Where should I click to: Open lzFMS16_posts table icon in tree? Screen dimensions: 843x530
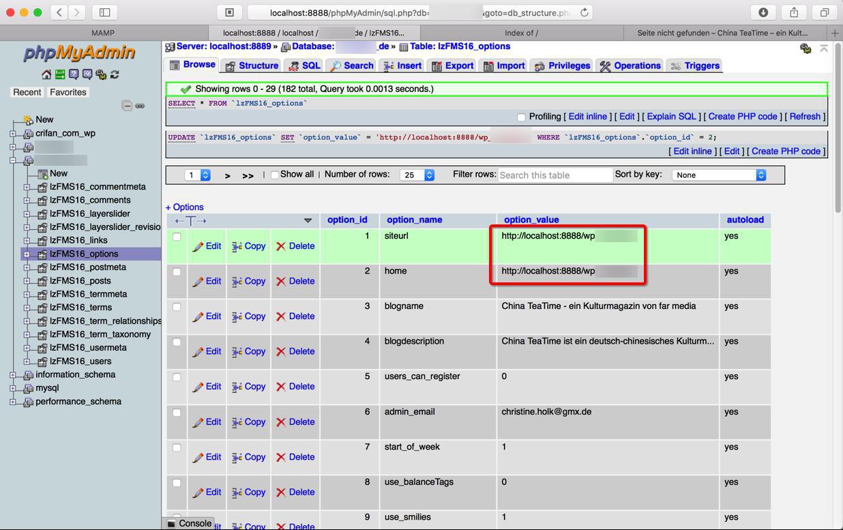click(x=42, y=281)
